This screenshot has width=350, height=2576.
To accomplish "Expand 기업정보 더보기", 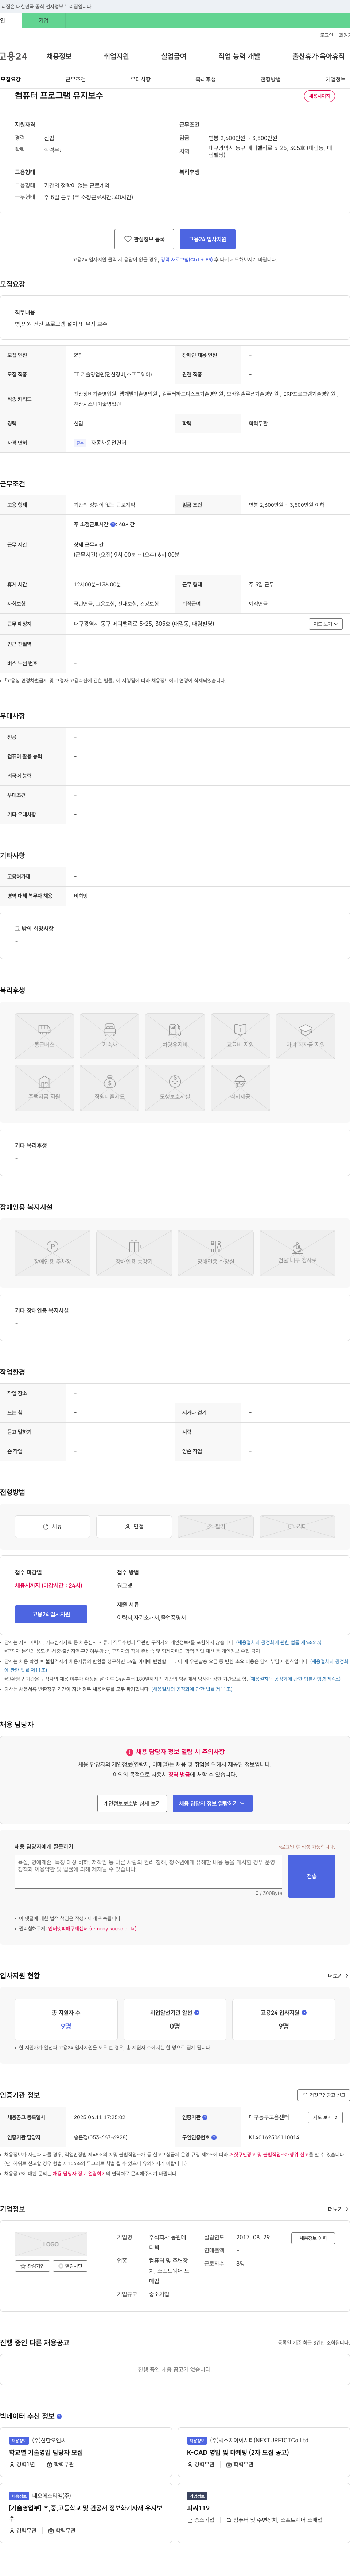I will point(338,2209).
